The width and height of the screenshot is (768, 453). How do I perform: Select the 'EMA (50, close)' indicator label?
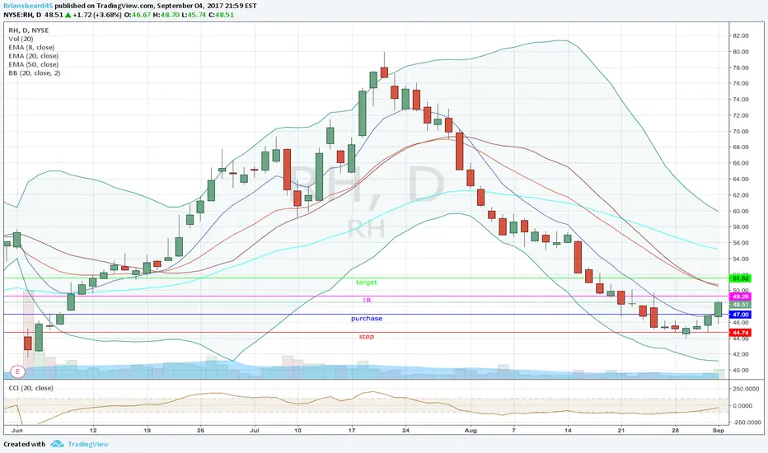(x=33, y=64)
